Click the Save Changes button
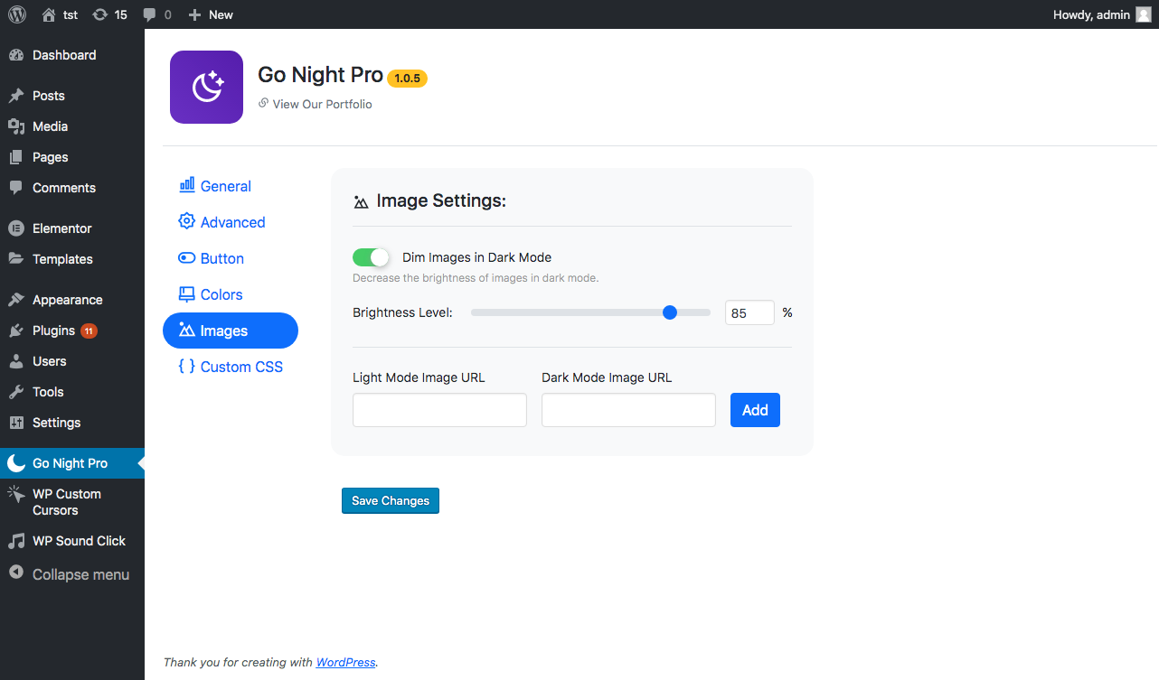 coord(390,501)
